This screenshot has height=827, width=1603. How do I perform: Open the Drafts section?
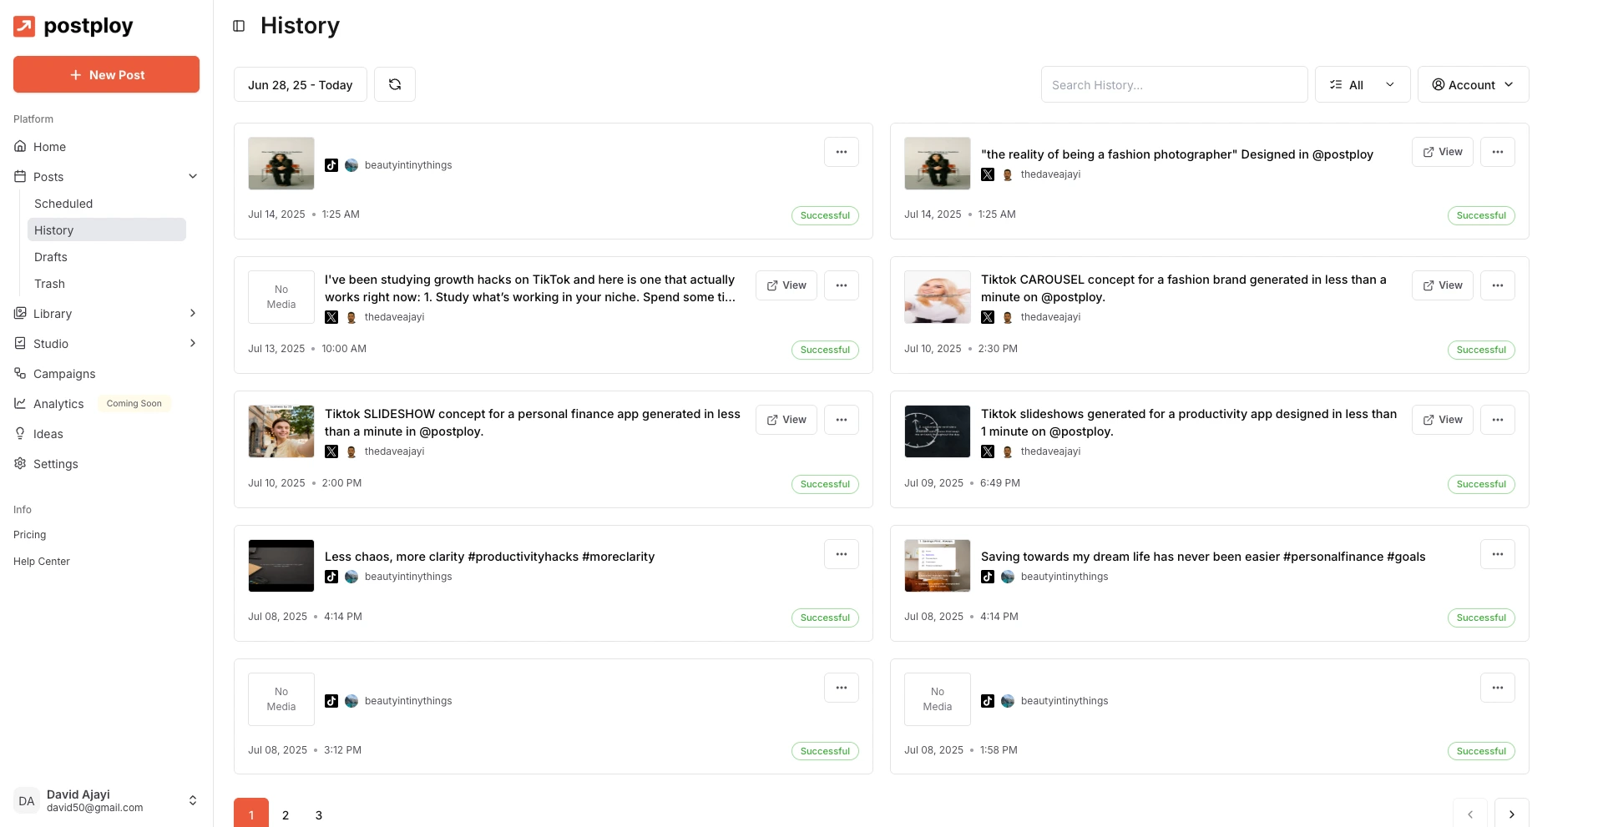click(x=51, y=256)
